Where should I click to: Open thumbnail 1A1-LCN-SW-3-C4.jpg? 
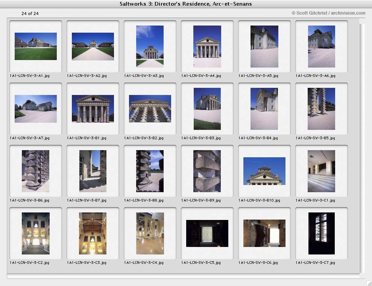pos(150,233)
